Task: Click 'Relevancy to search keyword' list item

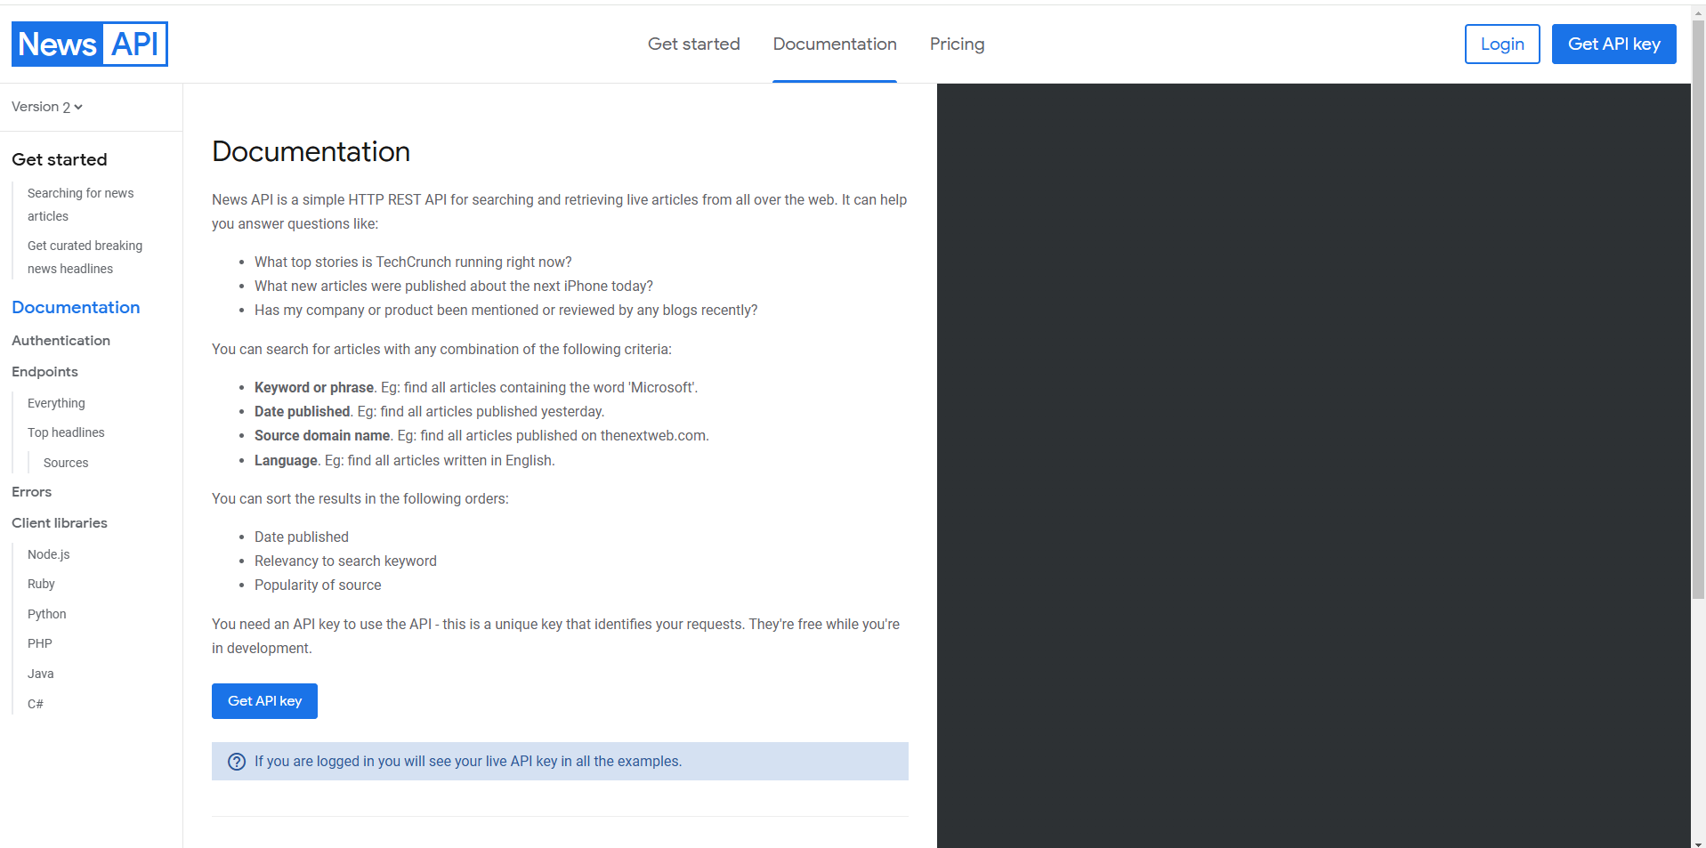Action: point(345,561)
